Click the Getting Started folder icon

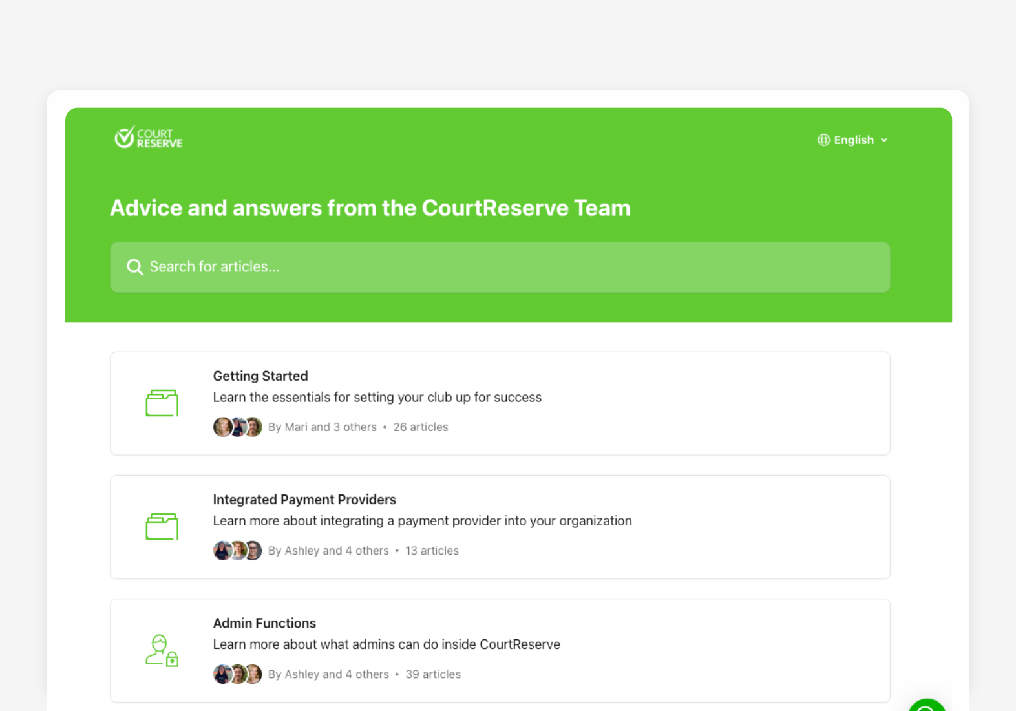[x=162, y=403]
